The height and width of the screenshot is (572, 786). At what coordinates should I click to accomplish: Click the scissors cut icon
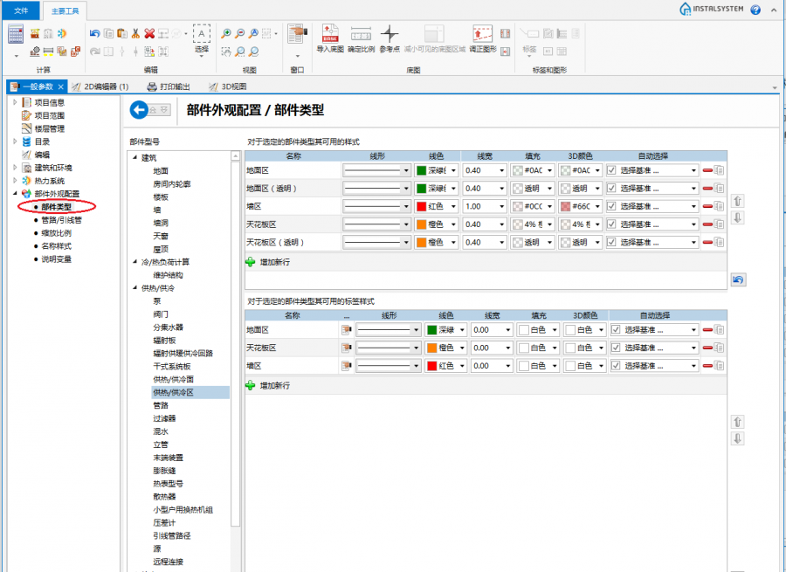click(135, 33)
